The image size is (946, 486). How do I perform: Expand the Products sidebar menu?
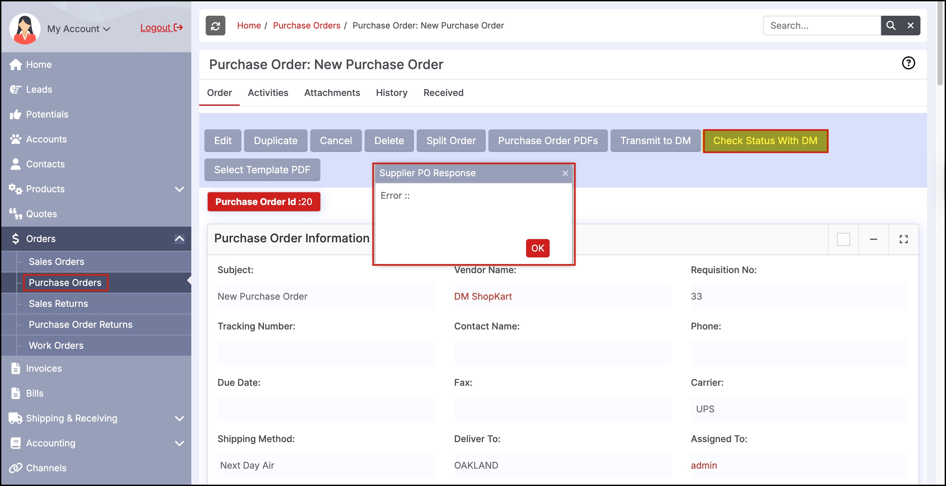pos(179,189)
